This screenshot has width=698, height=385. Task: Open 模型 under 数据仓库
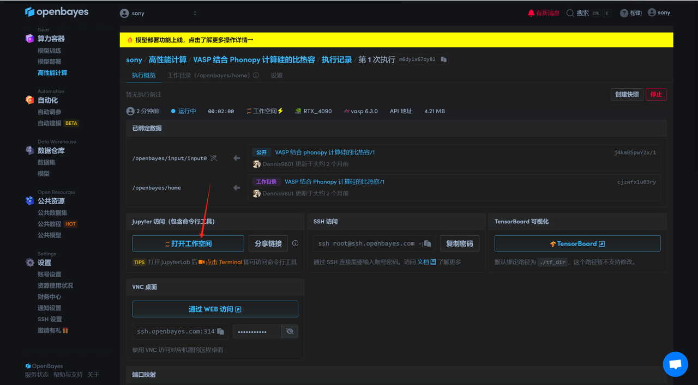click(x=44, y=174)
